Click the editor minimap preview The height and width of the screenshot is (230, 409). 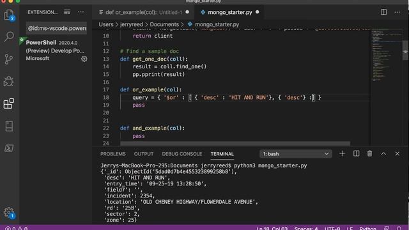pyautogui.click(x=386, y=55)
